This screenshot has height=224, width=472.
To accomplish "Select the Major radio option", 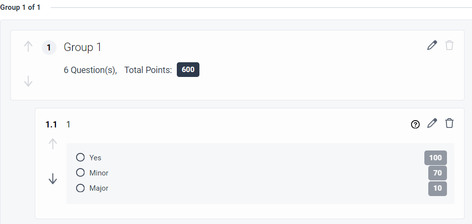I will click(x=81, y=188).
